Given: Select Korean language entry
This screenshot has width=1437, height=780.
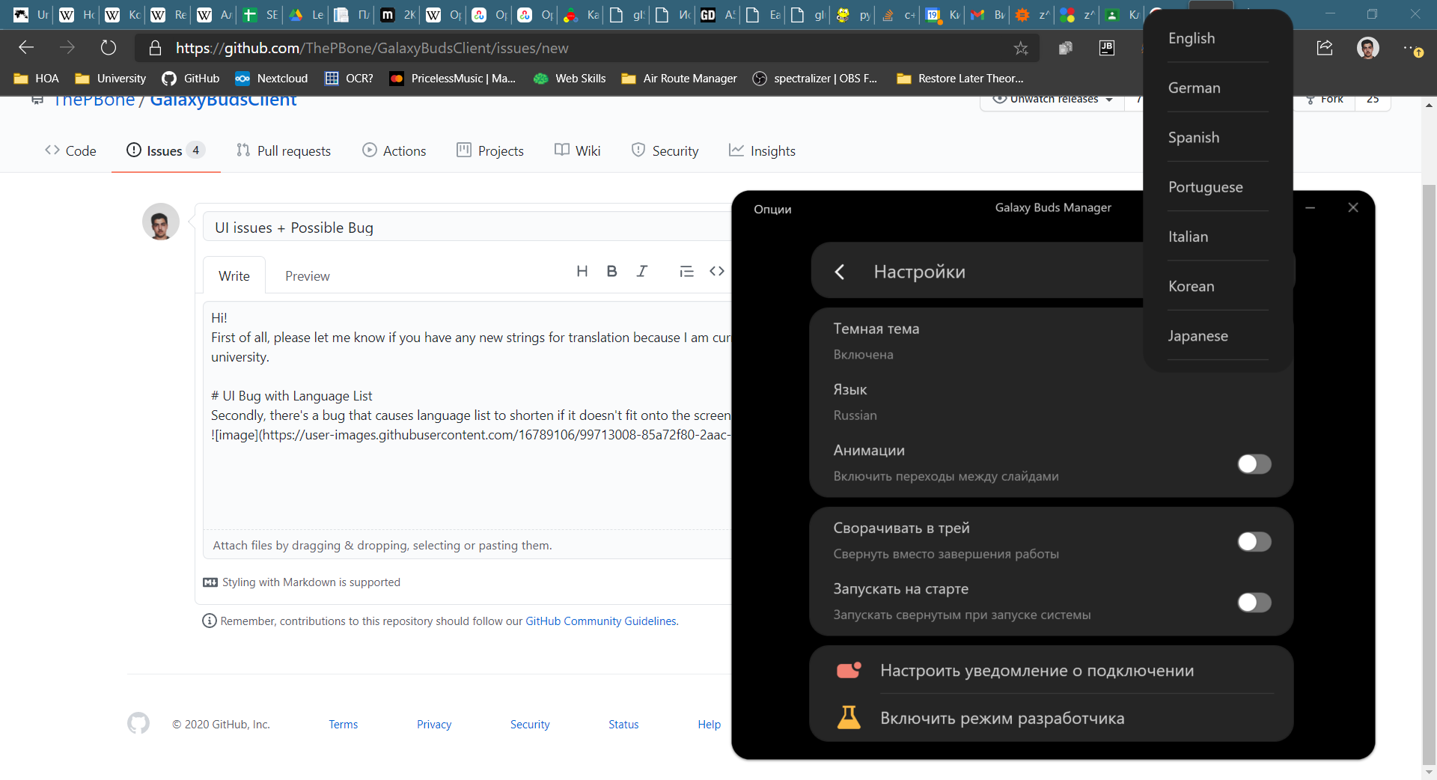Looking at the screenshot, I should [1218, 286].
